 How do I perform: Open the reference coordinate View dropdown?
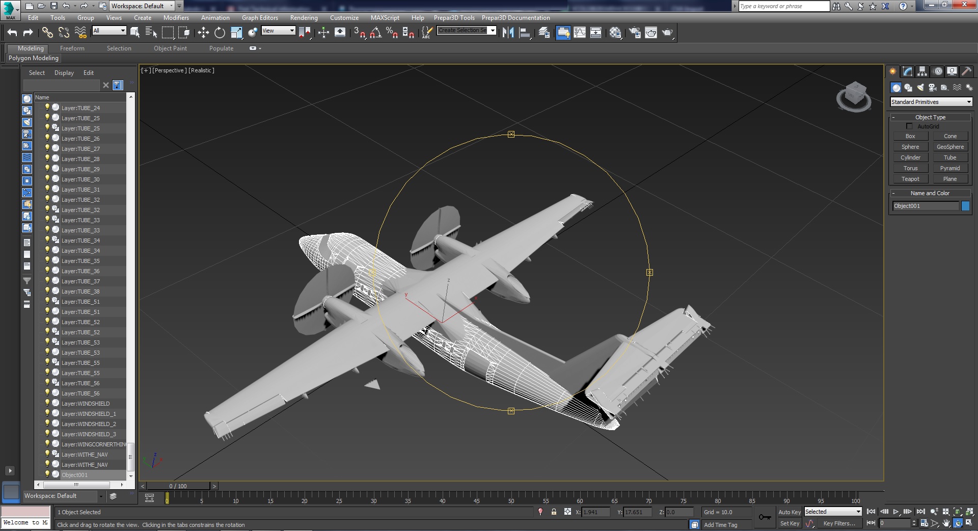(278, 31)
